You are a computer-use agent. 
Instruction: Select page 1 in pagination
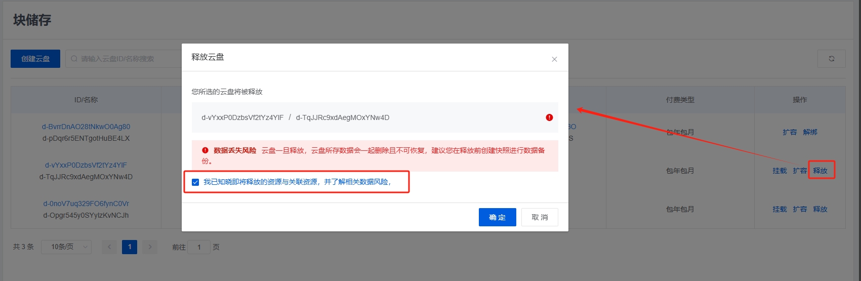pos(130,247)
